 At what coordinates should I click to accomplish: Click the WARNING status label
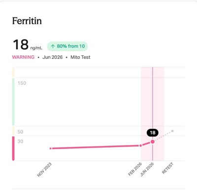coord(23,57)
